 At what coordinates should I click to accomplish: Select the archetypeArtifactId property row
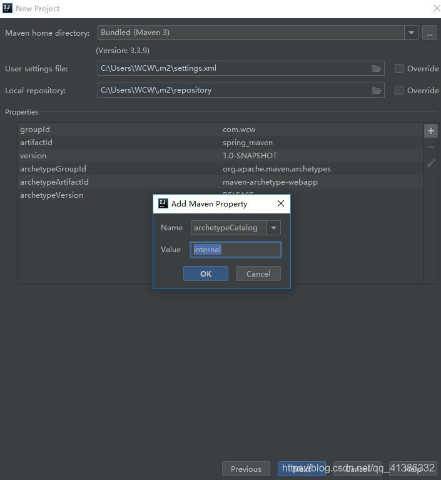coord(220,182)
